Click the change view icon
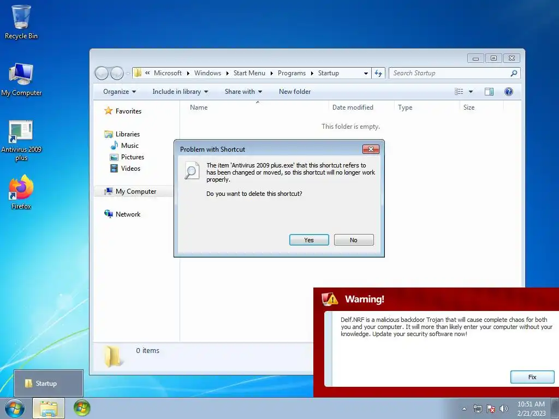 [x=459, y=92]
